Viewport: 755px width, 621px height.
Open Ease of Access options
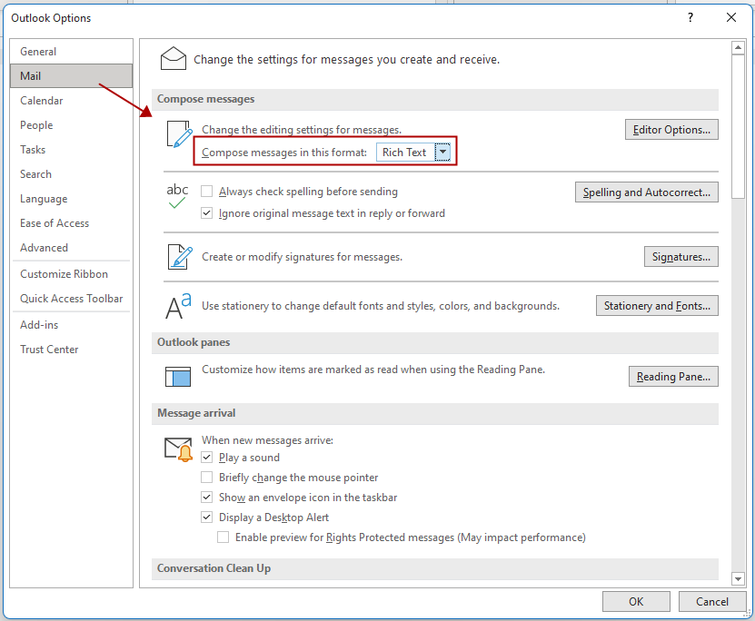[x=71, y=223]
